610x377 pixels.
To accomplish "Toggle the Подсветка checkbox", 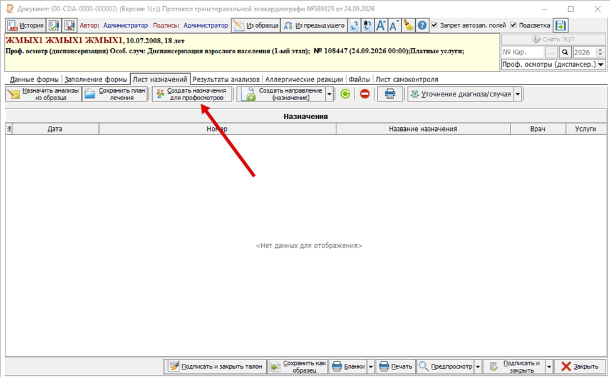I will pos(514,25).
